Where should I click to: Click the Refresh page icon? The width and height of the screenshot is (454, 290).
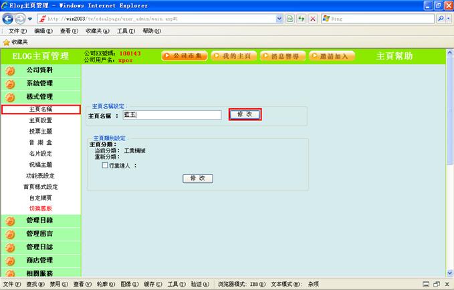[x=302, y=19]
